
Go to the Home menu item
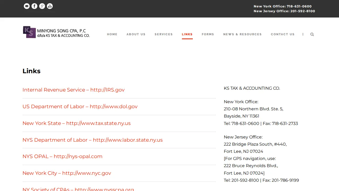[x=112, y=34]
